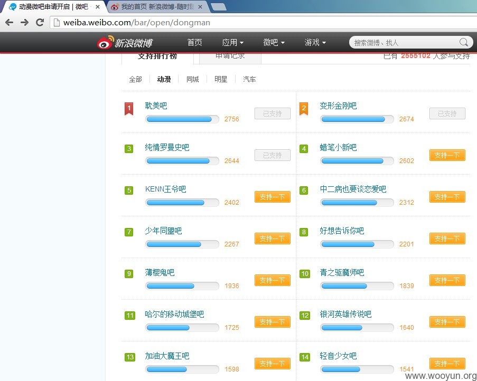Click 已支持 button for 耽美吧

pyautogui.click(x=272, y=113)
